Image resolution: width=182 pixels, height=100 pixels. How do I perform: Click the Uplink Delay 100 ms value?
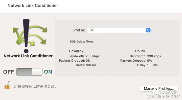tap(152, 65)
